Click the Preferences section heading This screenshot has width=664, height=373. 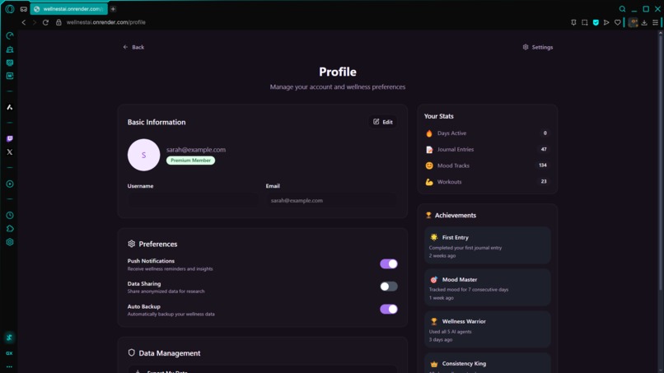152,244
